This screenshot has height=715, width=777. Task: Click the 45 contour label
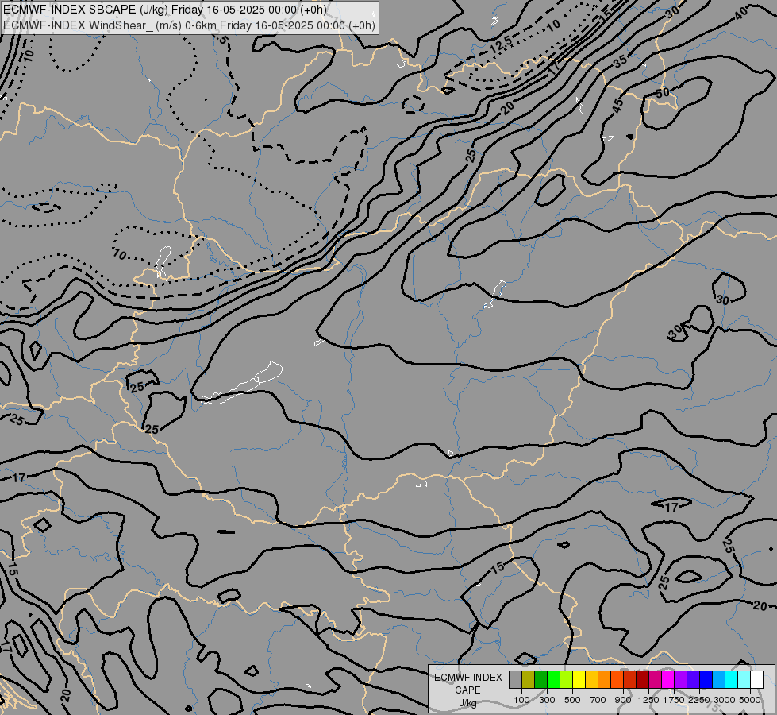point(617,105)
